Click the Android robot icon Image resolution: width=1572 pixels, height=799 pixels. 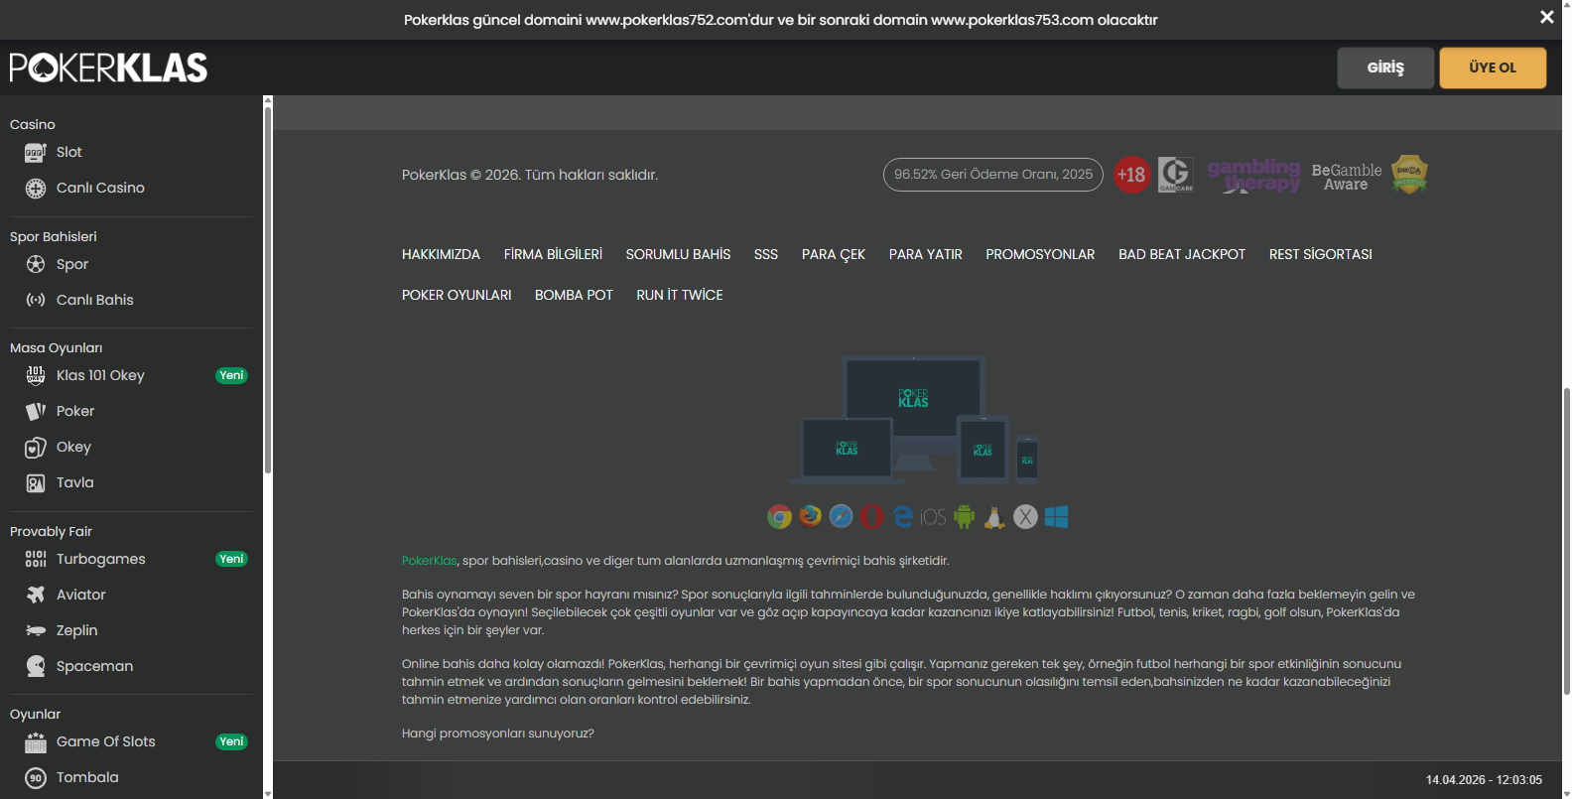tap(965, 516)
